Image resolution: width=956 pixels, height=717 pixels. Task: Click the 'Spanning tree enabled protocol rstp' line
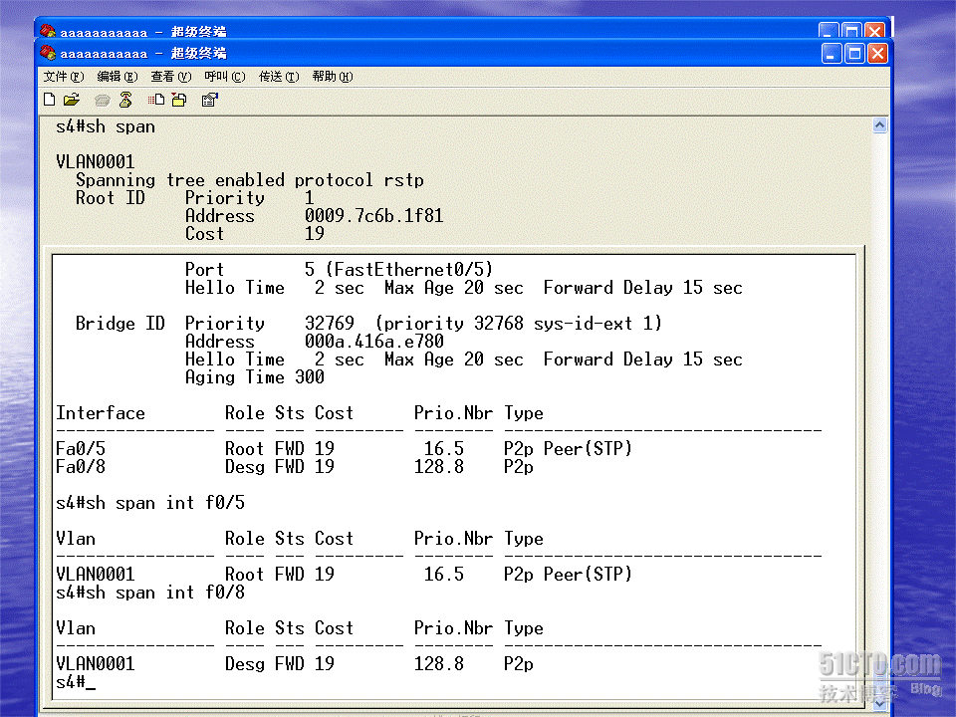[x=249, y=180]
